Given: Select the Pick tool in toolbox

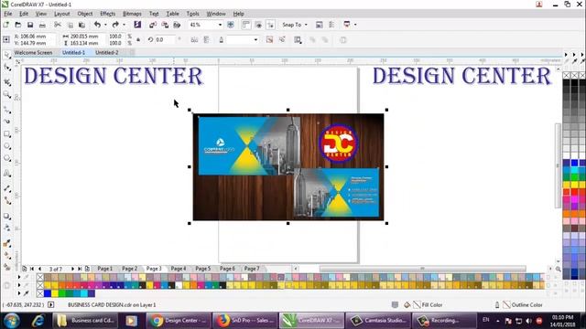Looking at the screenshot, I should pyautogui.click(x=6, y=55).
